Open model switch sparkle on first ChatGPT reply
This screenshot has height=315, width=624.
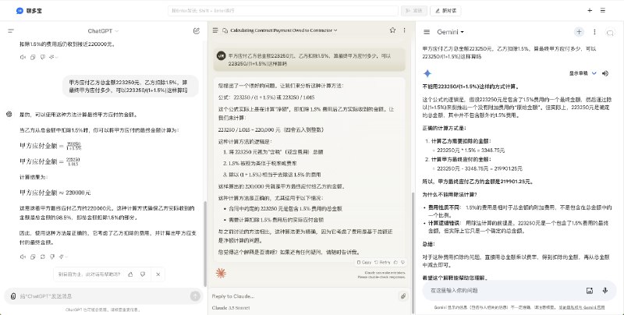[53, 57]
